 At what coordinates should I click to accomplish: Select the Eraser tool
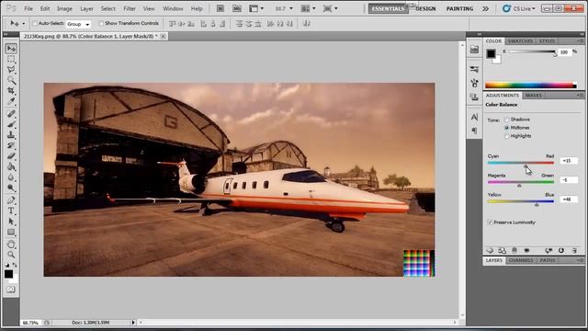pyautogui.click(x=11, y=155)
